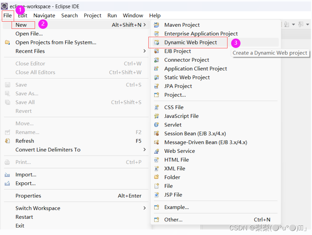Click the Servlet icon

pyautogui.click(x=157, y=125)
